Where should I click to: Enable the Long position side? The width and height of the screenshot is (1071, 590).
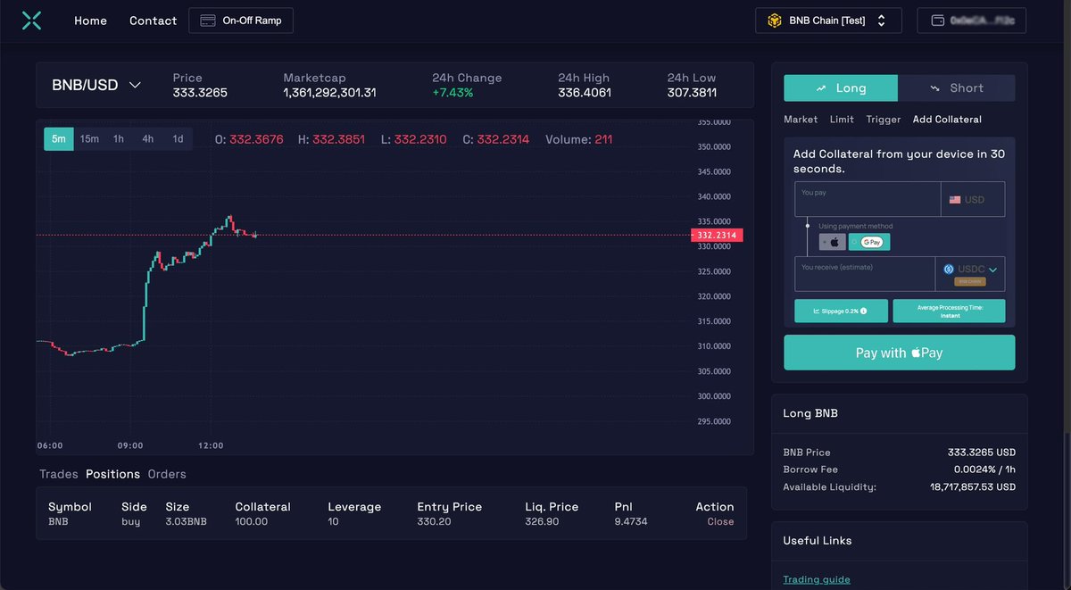click(840, 87)
